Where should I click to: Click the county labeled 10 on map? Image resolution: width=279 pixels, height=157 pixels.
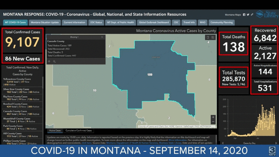[x=94, y=90]
